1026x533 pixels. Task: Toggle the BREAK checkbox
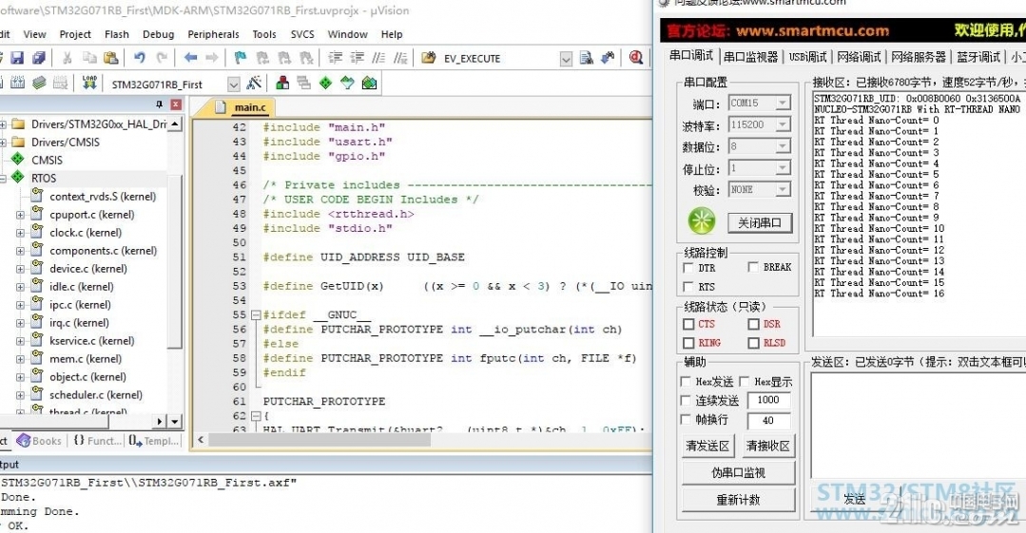pos(753,267)
